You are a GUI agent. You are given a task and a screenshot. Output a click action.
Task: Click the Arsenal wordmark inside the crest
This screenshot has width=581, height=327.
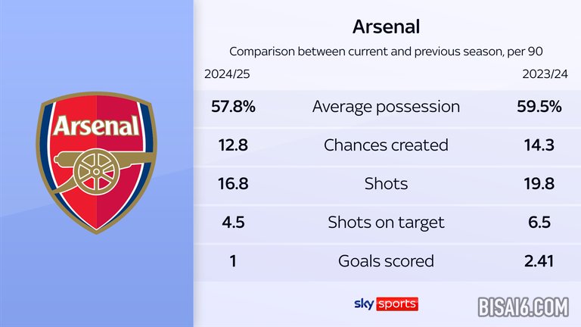click(96, 126)
